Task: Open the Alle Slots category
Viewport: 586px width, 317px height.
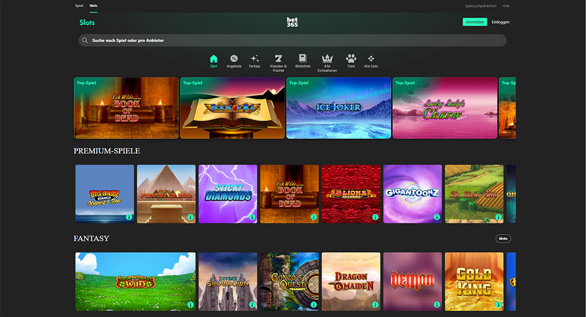Action: 371,60
